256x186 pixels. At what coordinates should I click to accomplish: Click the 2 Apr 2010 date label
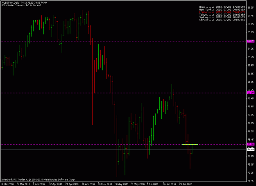39,184
